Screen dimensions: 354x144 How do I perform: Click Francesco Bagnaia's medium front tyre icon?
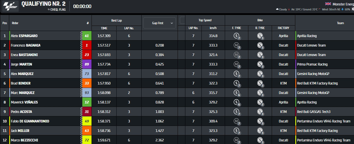click(x=237, y=45)
